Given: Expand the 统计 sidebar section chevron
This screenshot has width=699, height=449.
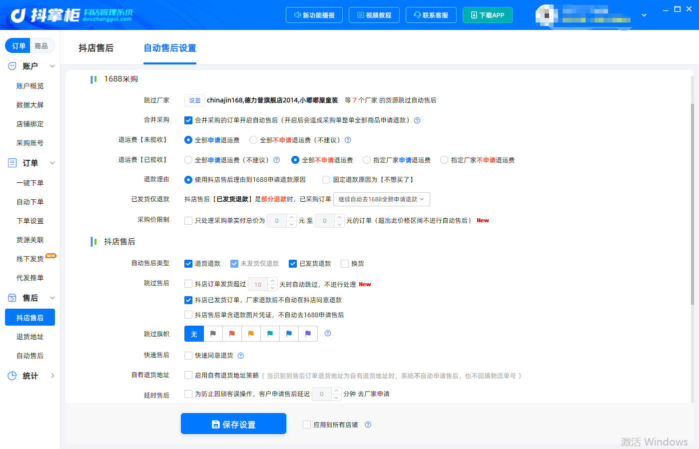Looking at the screenshot, I should click(52, 376).
